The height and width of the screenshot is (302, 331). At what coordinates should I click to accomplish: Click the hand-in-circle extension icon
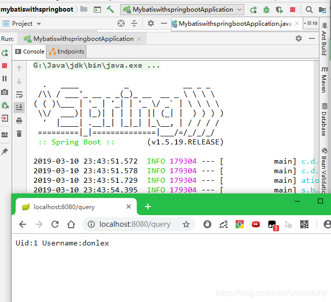tap(207, 224)
